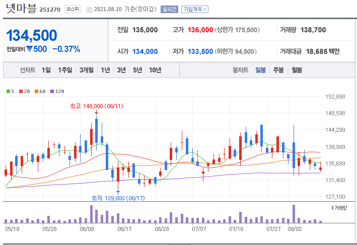Click the 127,100 price axis label

335,197
